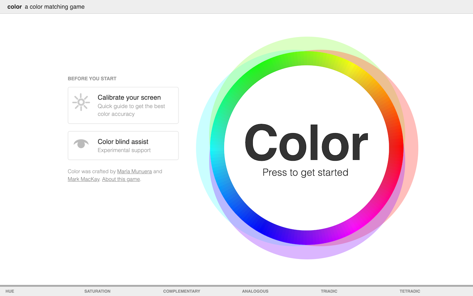Click the eye icon for color blind assist

(81, 143)
